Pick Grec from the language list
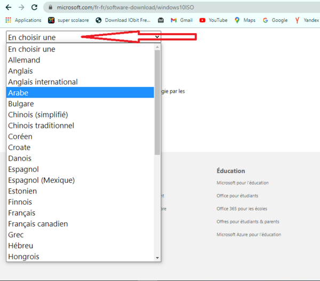This screenshot has width=320, height=281. (x=80, y=235)
